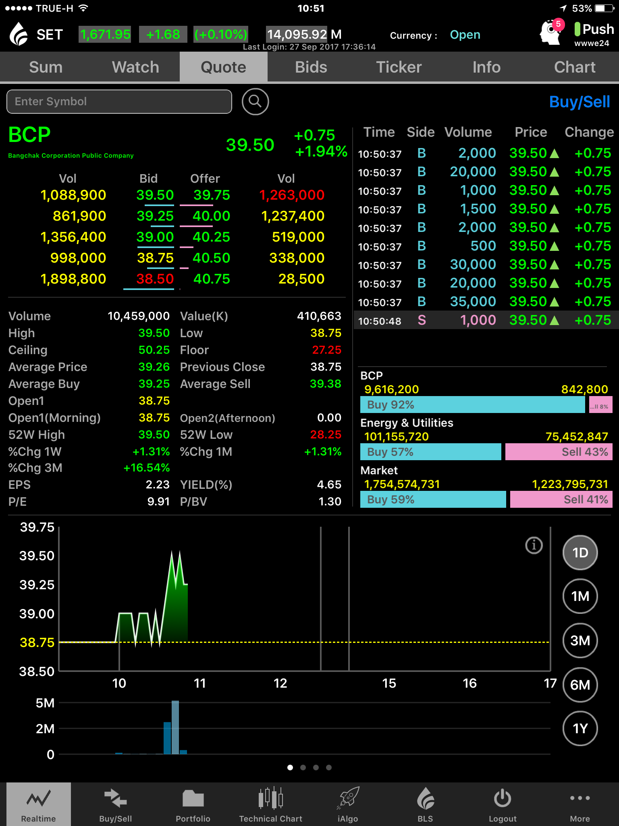Tap the BCP Buy 92% bar
This screenshot has width=619, height=826.
[472, 405]
